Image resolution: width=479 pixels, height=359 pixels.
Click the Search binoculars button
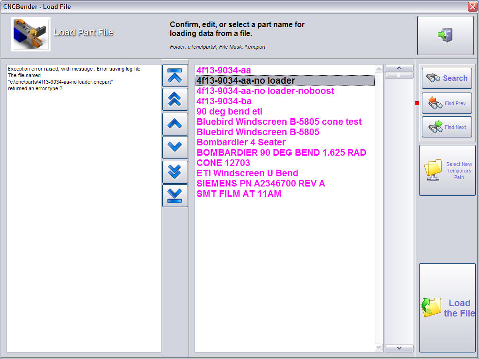447,79
